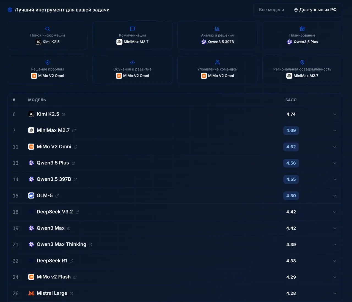The width and height of the screenshot is (352, 302).
Task: Click the Mistral logo in table row 26
Action: click(x=31, y=293)
